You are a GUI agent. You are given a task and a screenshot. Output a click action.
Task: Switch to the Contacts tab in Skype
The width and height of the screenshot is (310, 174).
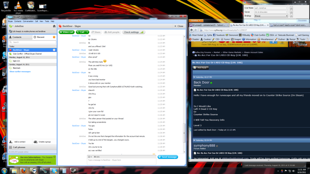point(20,37)
